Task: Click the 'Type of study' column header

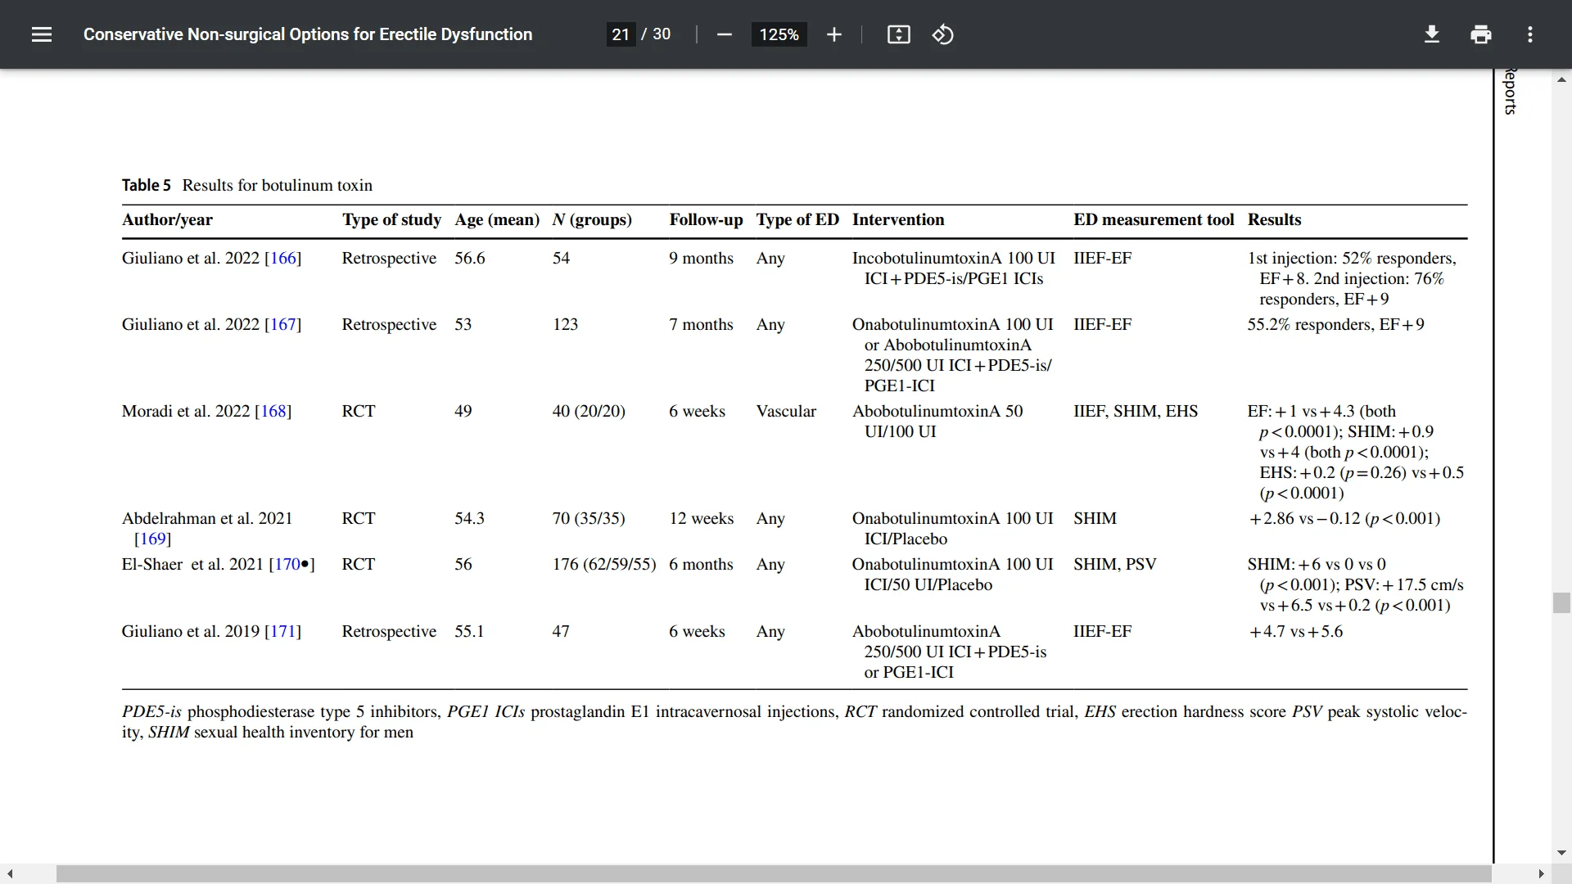Action: pyautogui.click(x=391, y=219)
